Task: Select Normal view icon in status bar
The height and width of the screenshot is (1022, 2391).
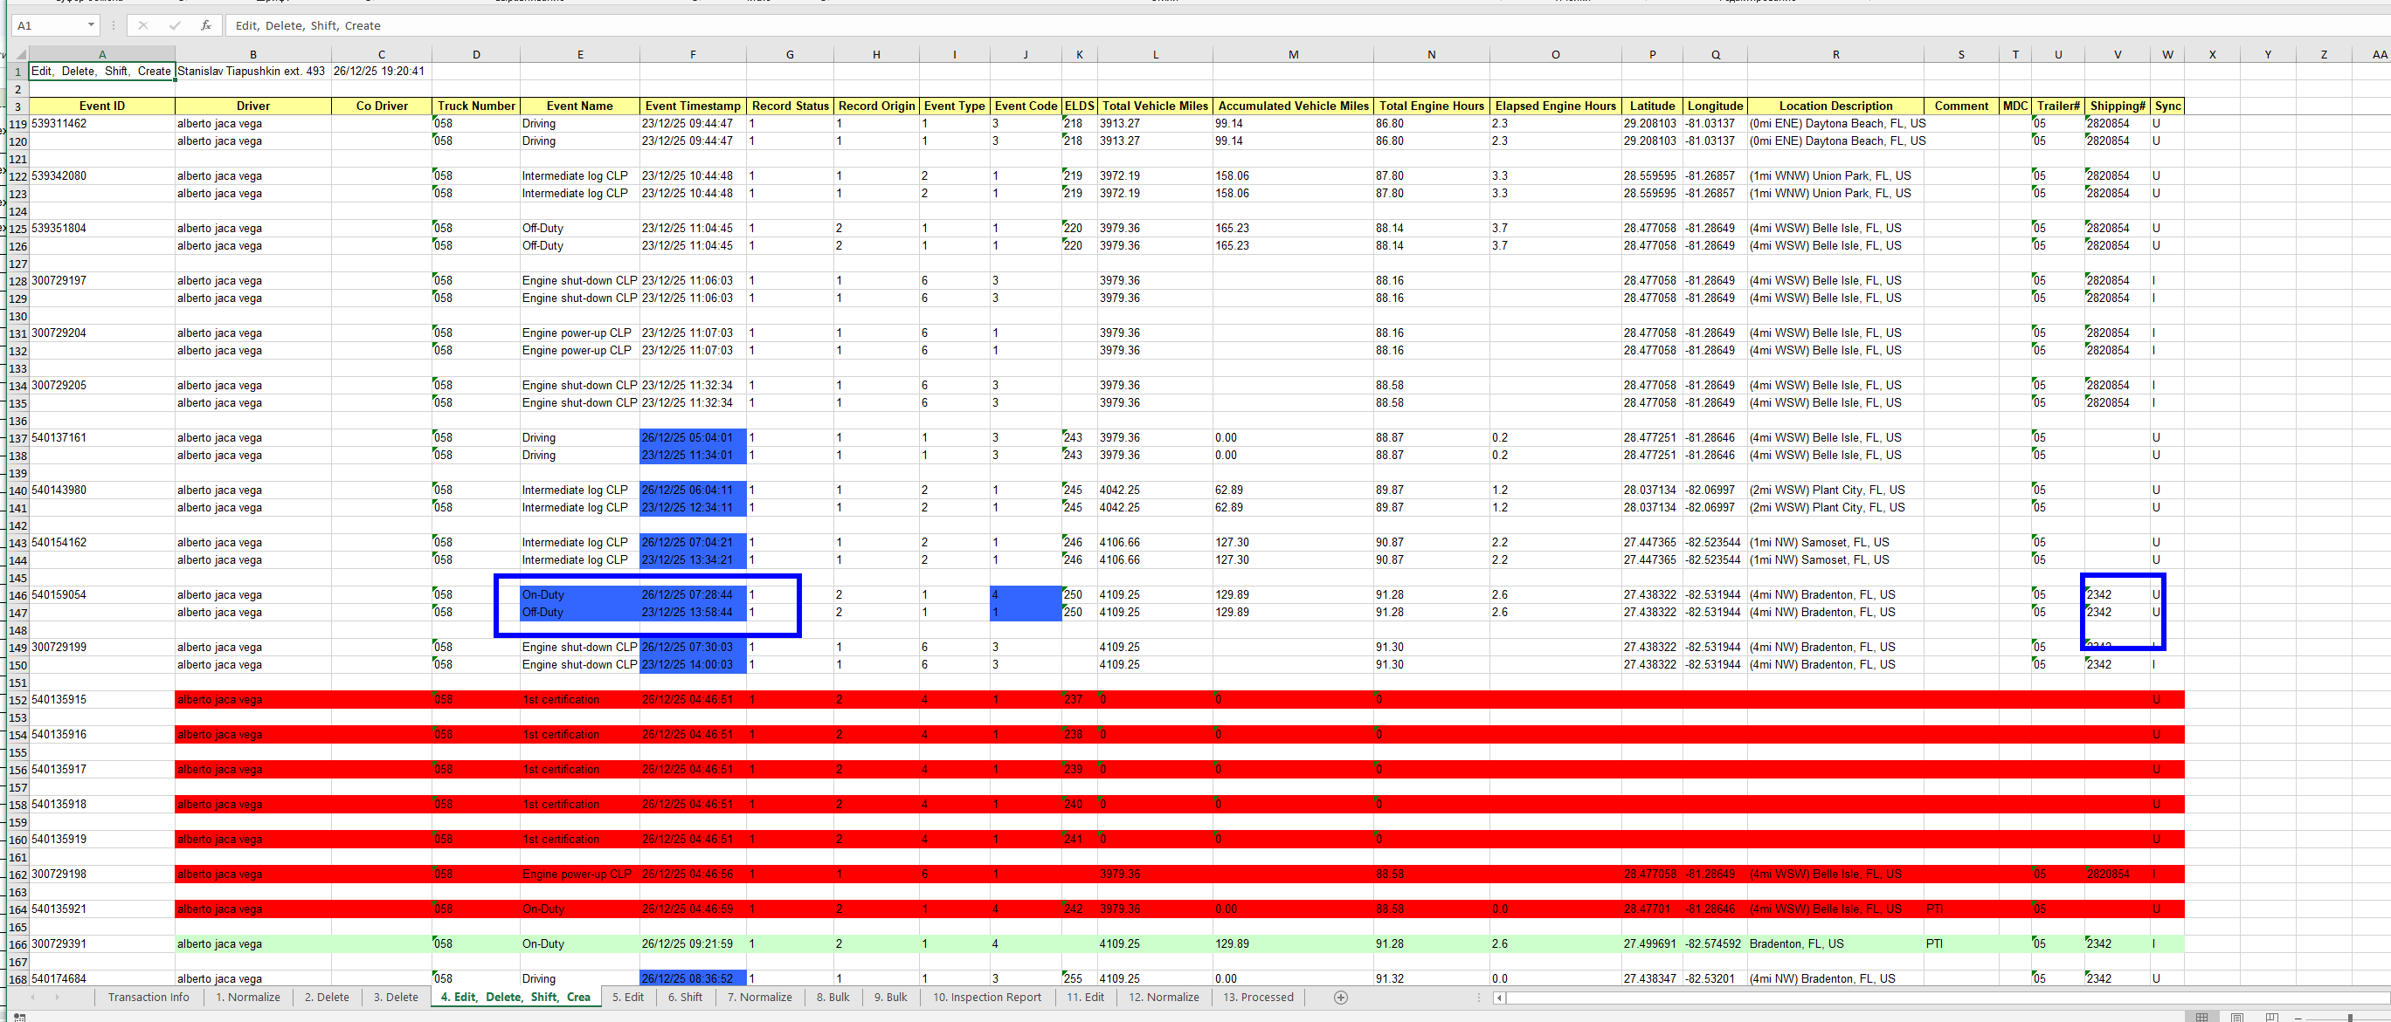Action: point(2201,1018)
